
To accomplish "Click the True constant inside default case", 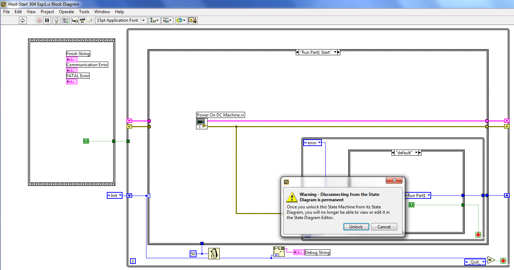I will 411,205.
